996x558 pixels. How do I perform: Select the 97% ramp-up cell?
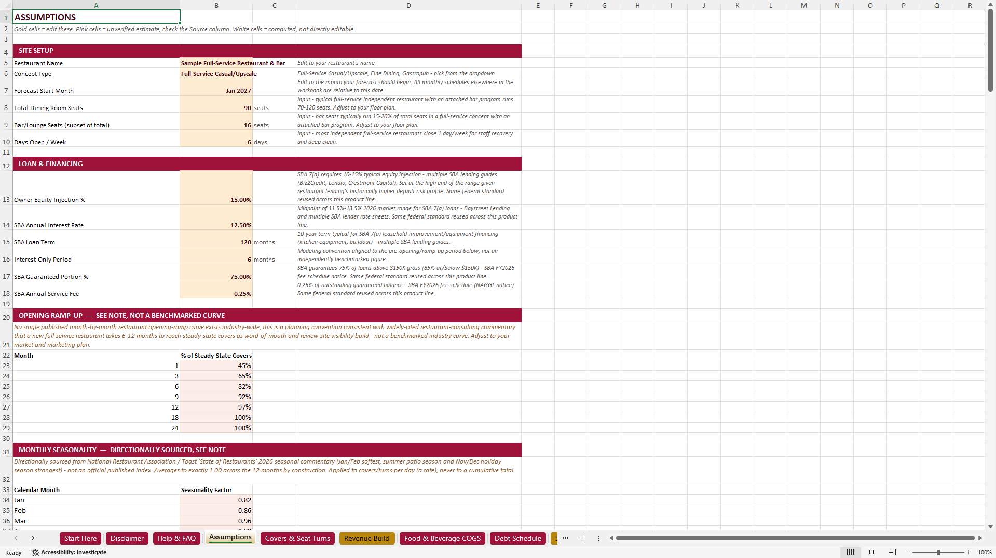pos(216,407)
